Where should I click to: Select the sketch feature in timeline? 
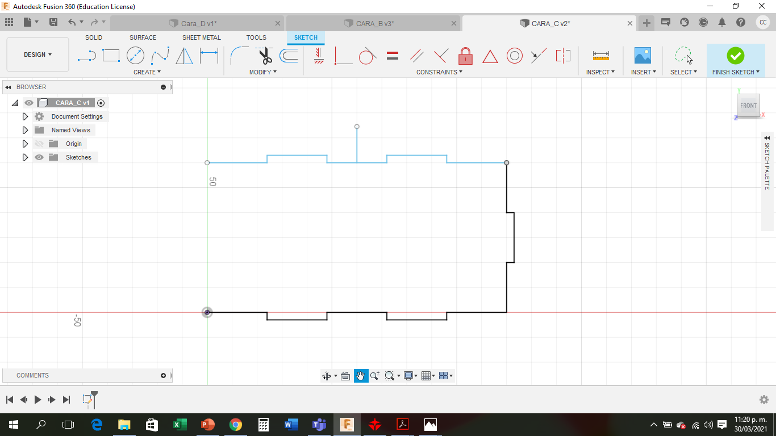[x=89, y=399]
